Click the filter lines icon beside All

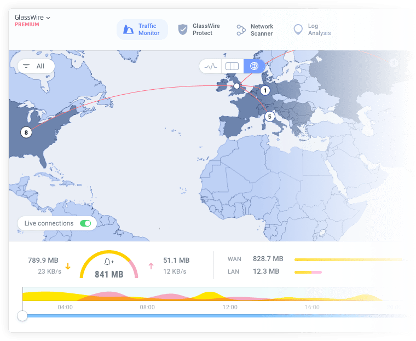26,66
